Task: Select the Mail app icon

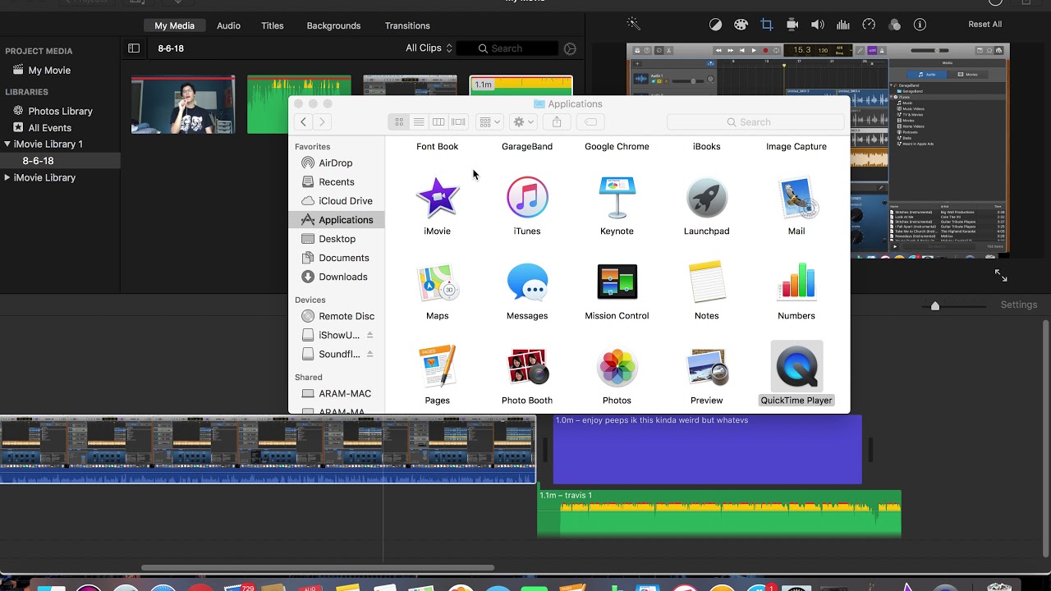Action: [796, 198]
